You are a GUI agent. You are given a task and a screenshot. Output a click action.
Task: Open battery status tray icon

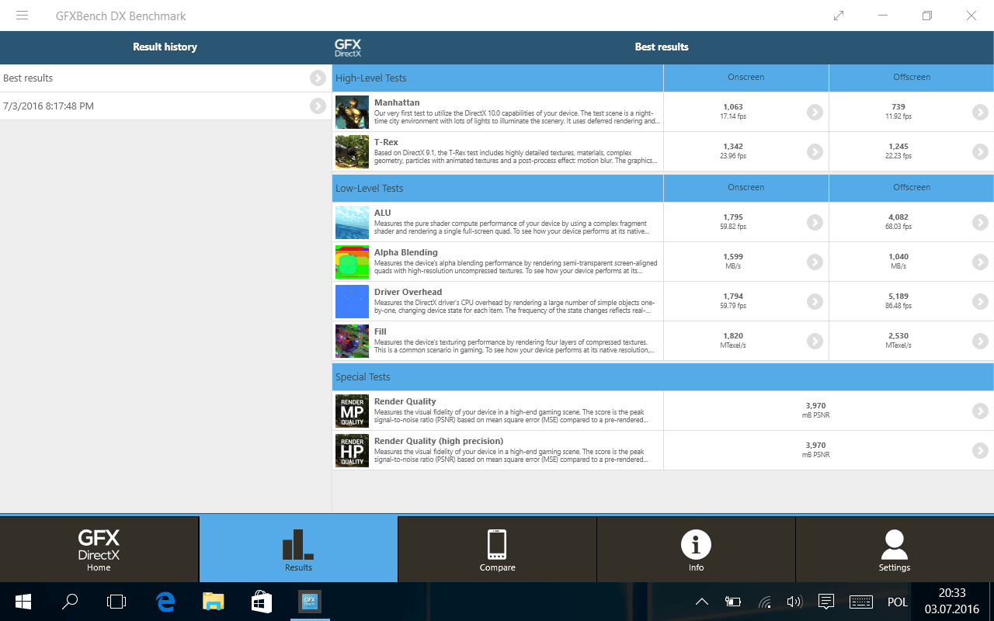coord(732,602)
